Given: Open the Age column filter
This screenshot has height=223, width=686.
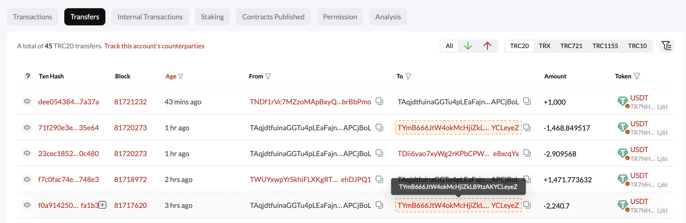Looking at the screenshot, I should pyautogui.click(x=180, y=76).
